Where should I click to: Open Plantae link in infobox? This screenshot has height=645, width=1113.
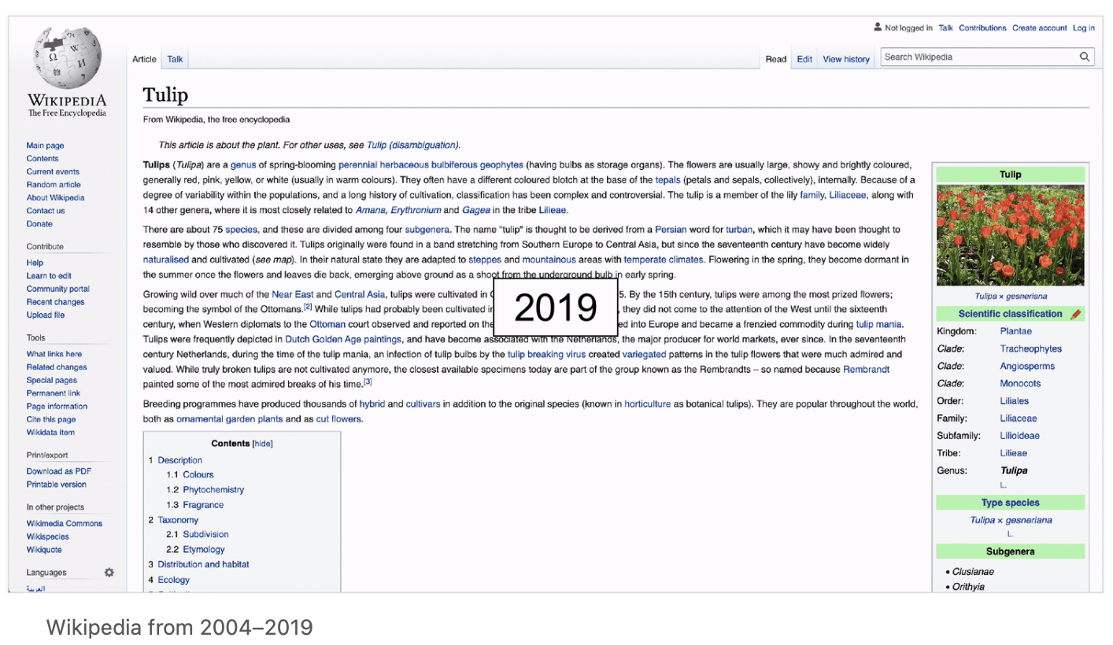(x=1015, y=332)
